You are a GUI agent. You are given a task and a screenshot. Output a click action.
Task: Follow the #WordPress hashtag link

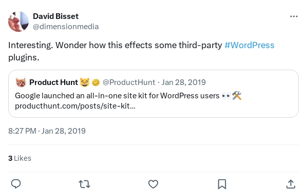pos(249,45)
